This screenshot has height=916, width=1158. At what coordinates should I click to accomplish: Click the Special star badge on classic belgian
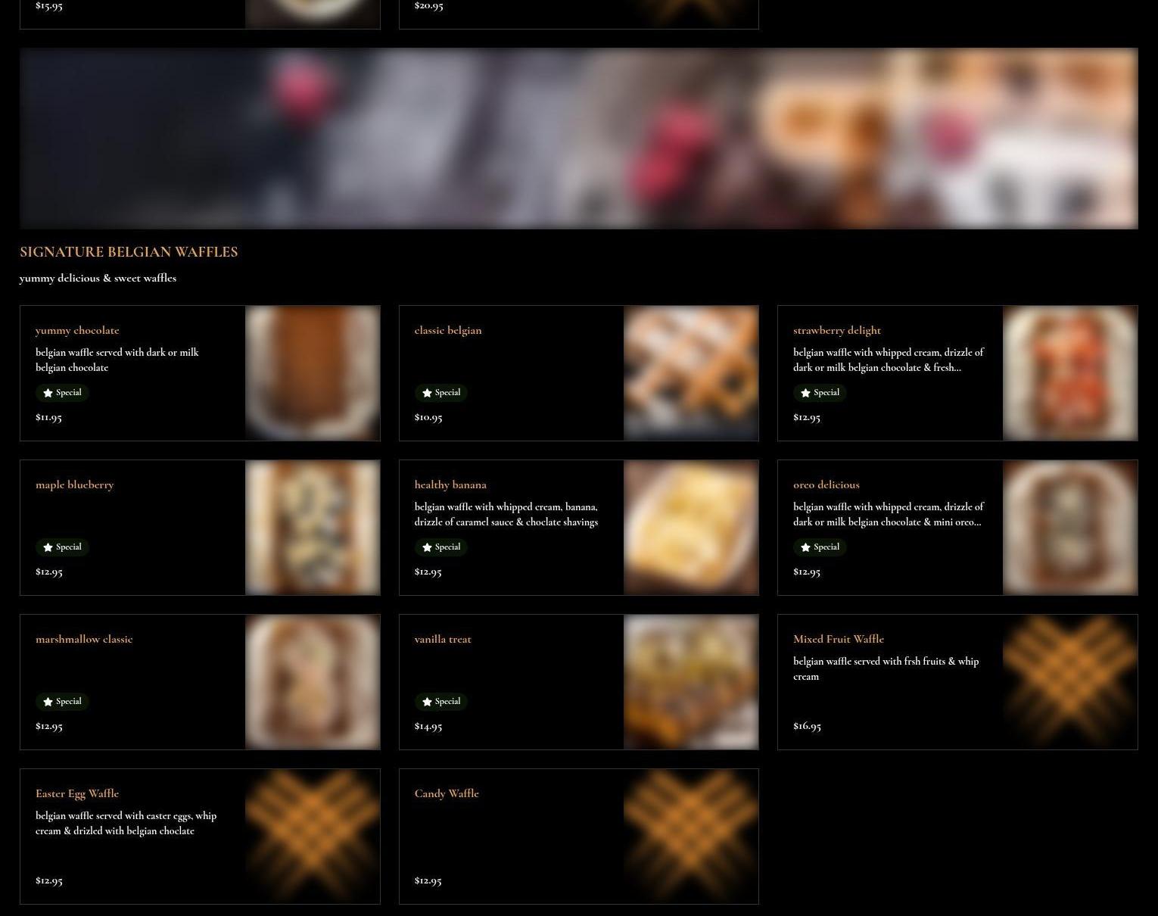click(441, 393)
